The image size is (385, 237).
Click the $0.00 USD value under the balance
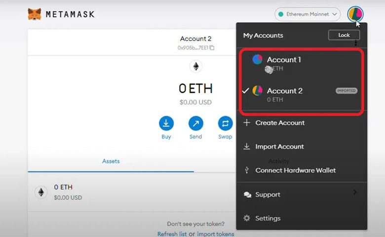pyautogui.click(x=195, y=102)
